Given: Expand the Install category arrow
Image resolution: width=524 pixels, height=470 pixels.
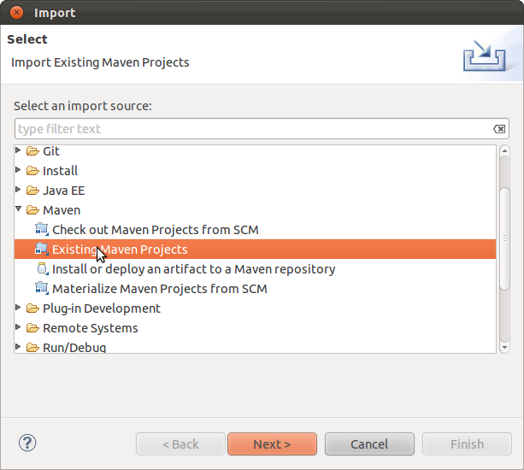Looking at the screenshot, I should pyautogui.click(x=19, y=171).
